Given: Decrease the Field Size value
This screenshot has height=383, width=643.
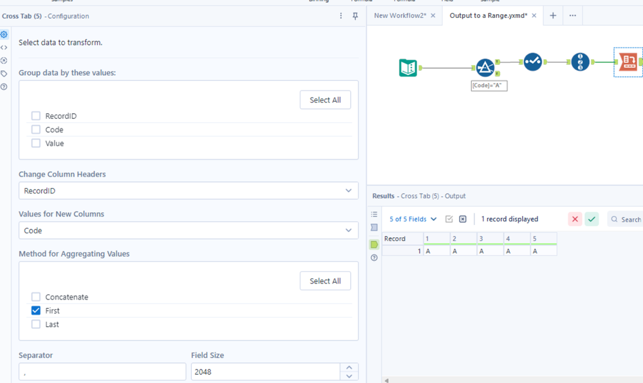Looking at the screenshot, I should [x=349, y=376].
